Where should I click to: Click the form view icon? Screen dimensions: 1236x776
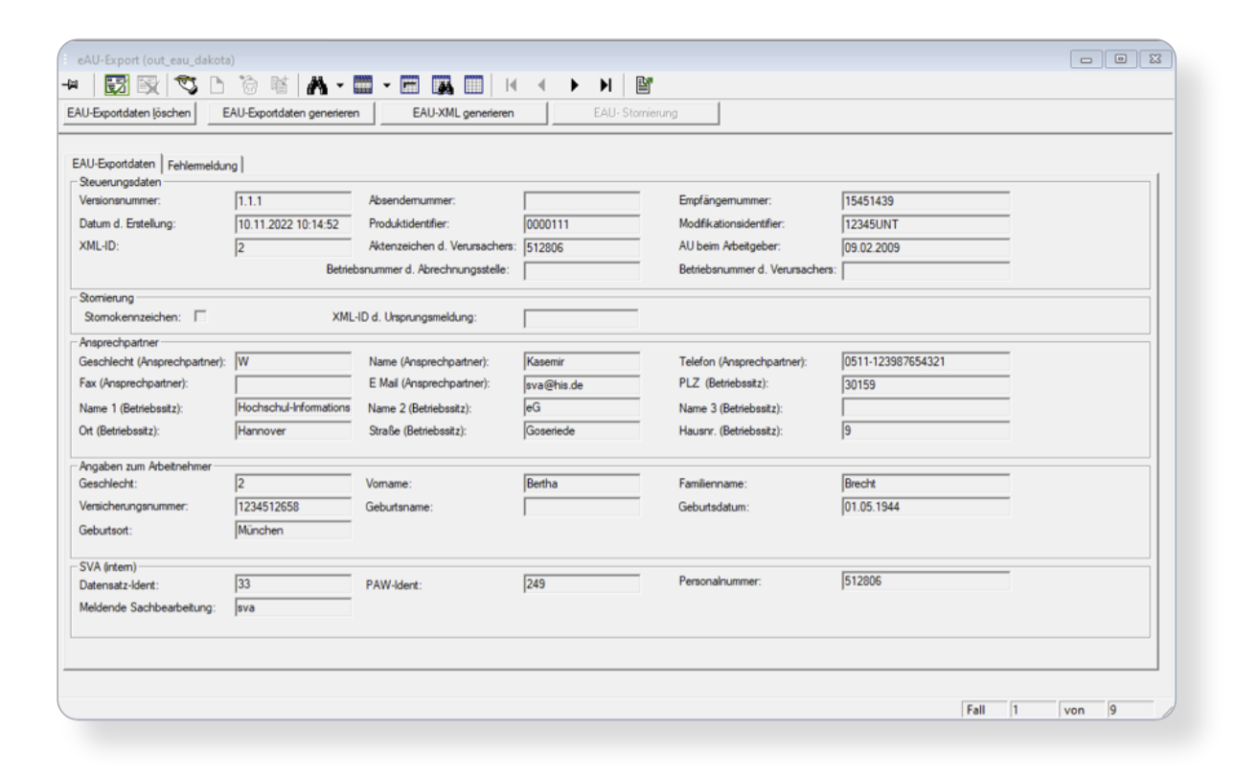[x=409, y=85]
